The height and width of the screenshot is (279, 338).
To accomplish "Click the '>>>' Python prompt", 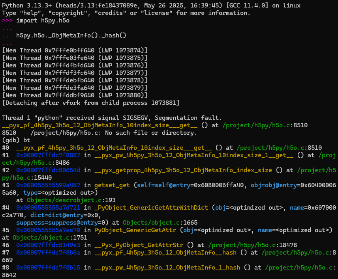I will (x=8, y=20).
